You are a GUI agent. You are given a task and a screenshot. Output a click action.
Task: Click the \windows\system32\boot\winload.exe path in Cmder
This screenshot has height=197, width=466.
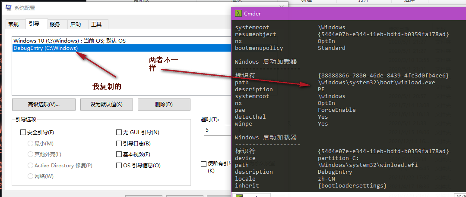pos(376,82)
